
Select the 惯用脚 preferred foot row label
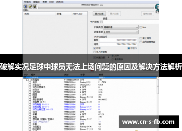pyautogui.click(x=43, y=119)
